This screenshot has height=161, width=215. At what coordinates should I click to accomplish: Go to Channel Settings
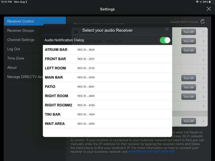[23, 40]
